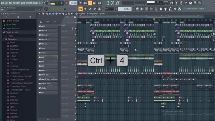Open the TOOLS menu
Viewport: 215px width, 121px height.
35,3
